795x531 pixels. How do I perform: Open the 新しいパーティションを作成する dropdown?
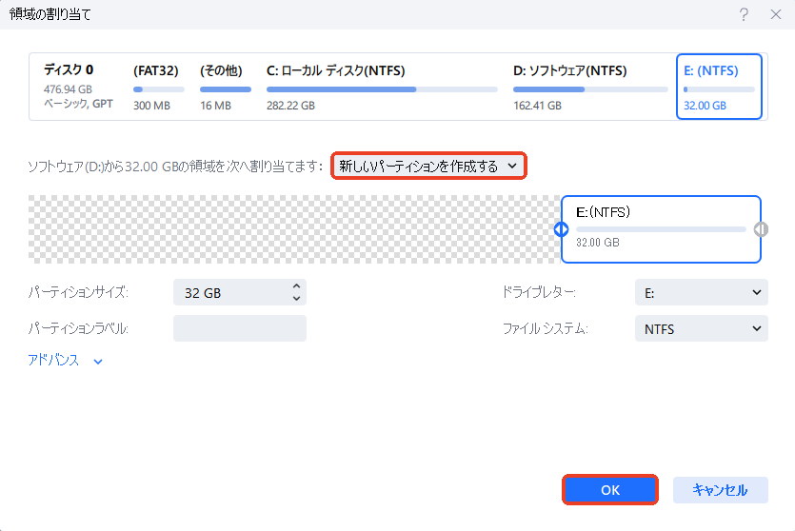click(428, 167)
